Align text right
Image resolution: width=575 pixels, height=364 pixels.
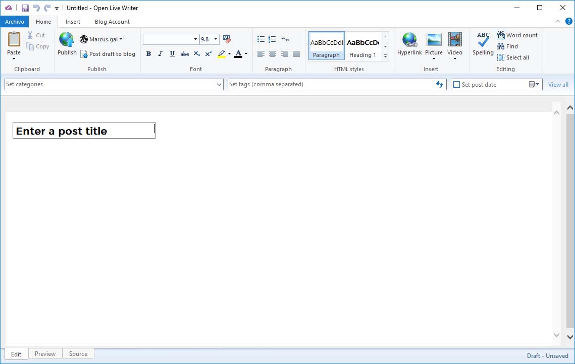[285, 54]
